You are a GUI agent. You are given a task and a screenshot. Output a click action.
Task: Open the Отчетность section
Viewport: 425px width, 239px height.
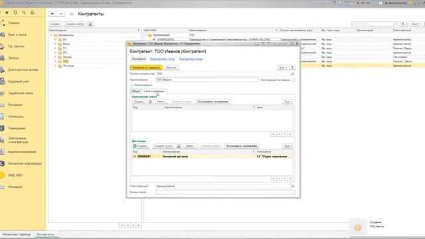16,117
